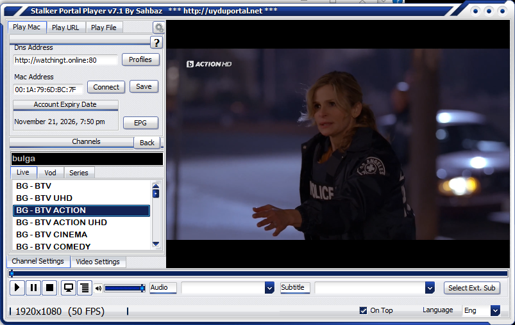Mute audio via speaker icon
The image size is (515, 325).
point(98,289)
